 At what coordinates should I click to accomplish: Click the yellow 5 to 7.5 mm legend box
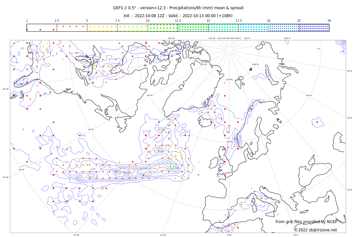click(x=103, y=28)
